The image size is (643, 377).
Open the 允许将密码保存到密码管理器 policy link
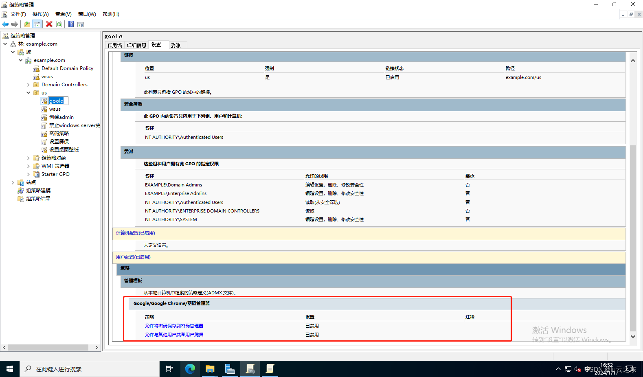174,326
